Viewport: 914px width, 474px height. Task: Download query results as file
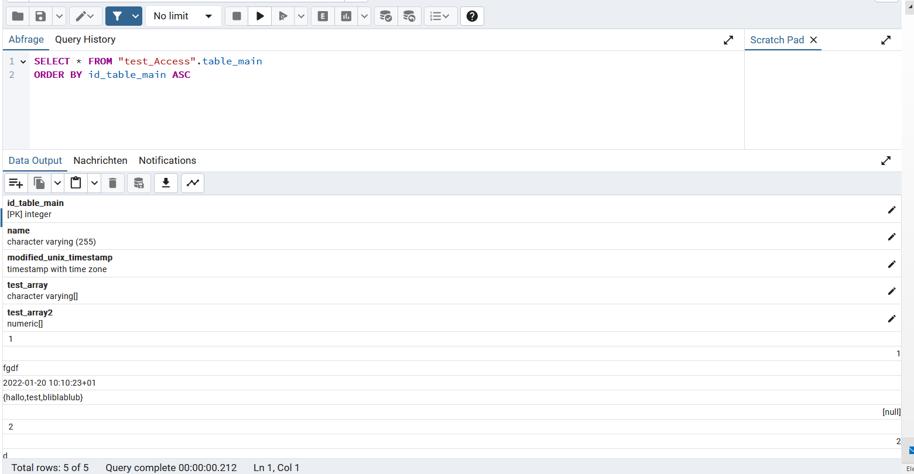[166, 183]
